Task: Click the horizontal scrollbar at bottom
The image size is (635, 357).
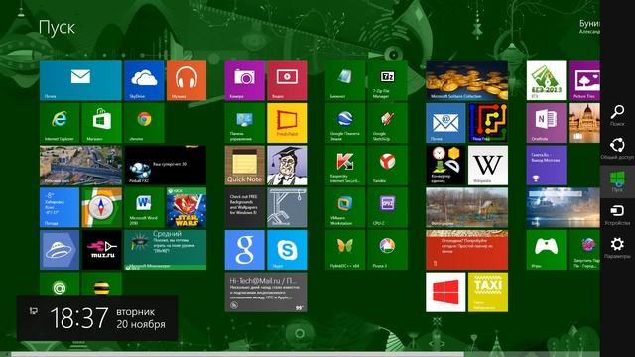Action: (x=237, y=355)
